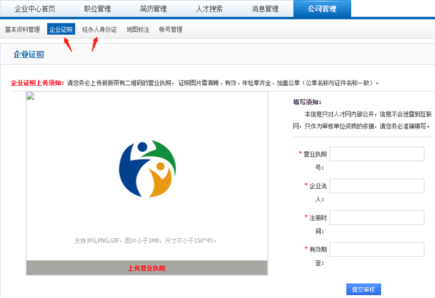
Task: Click the broken image icon in the upload box
Action: coord(30,97)
